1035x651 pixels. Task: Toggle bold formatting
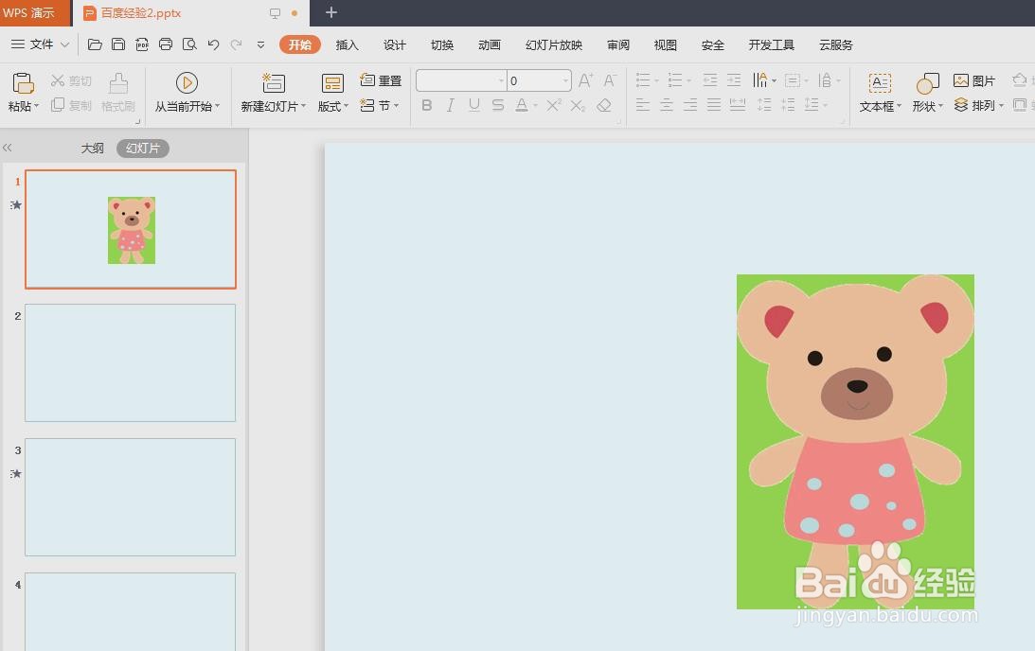pos(426,105)
